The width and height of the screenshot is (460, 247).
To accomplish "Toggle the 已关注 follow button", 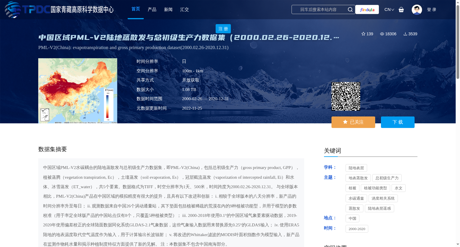I will [353, 122].
